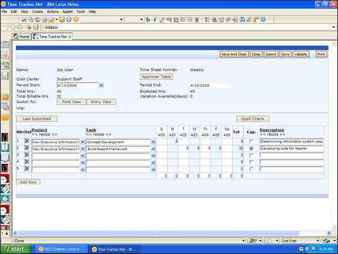Click the Last Submitted button
Viewport: 338px width, 254px height.
[x=36, y=118]
